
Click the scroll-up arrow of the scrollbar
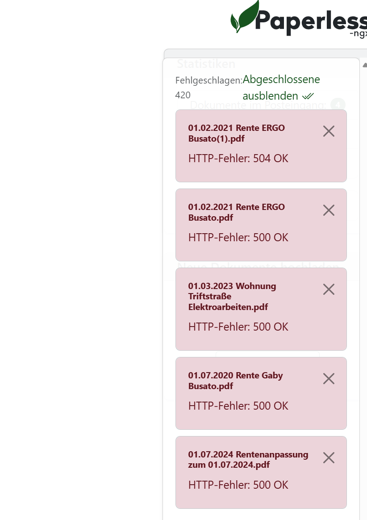point(364,65)
